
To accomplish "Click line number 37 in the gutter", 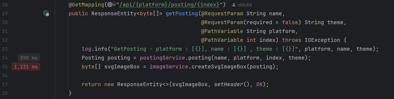I will click(5, 85).
